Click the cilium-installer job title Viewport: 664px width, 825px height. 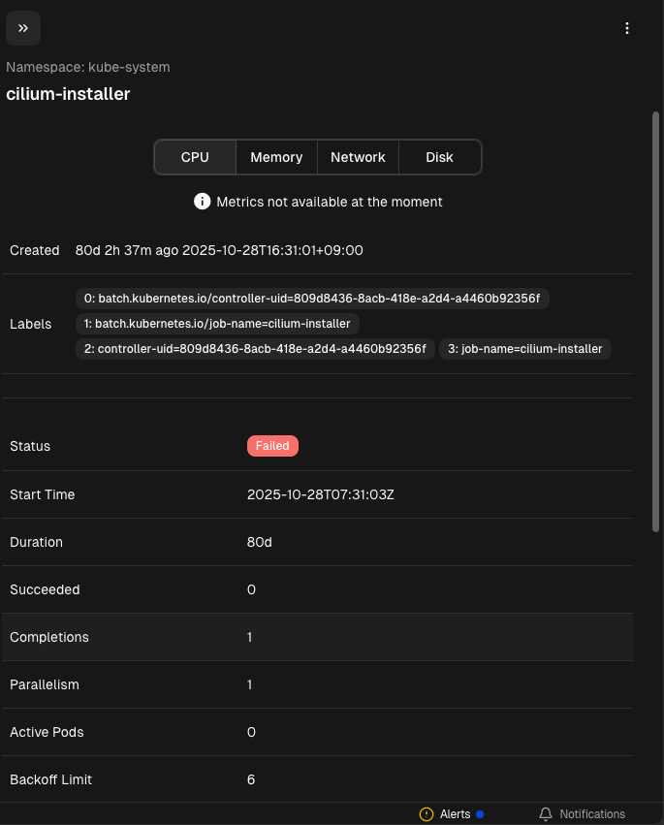pos(68,94)
